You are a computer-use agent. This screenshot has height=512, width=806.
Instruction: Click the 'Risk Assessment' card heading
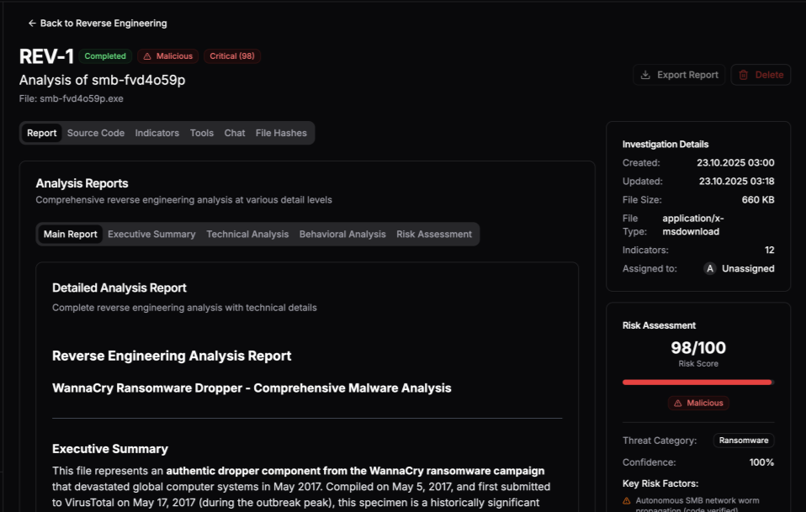pyautogui.click(x=659, y=325)
